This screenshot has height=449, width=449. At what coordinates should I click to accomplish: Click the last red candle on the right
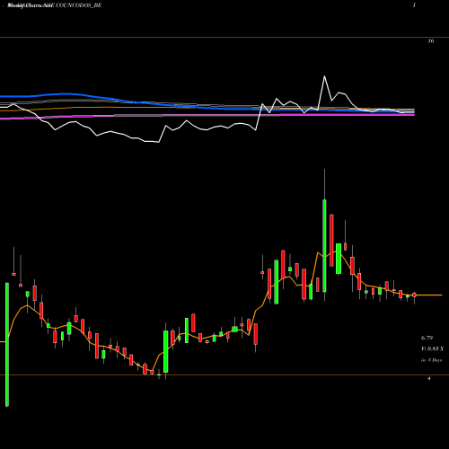pos(414,295)
